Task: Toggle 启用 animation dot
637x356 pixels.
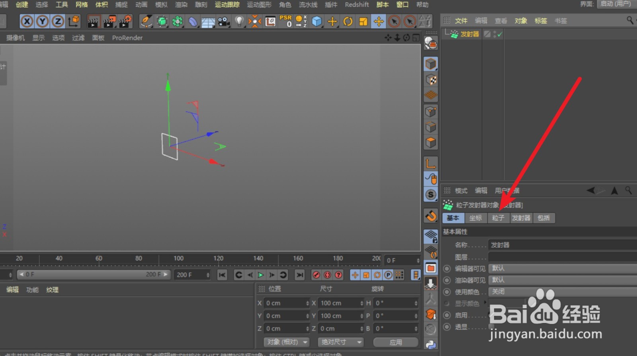Action: click(x=447, y=315)
